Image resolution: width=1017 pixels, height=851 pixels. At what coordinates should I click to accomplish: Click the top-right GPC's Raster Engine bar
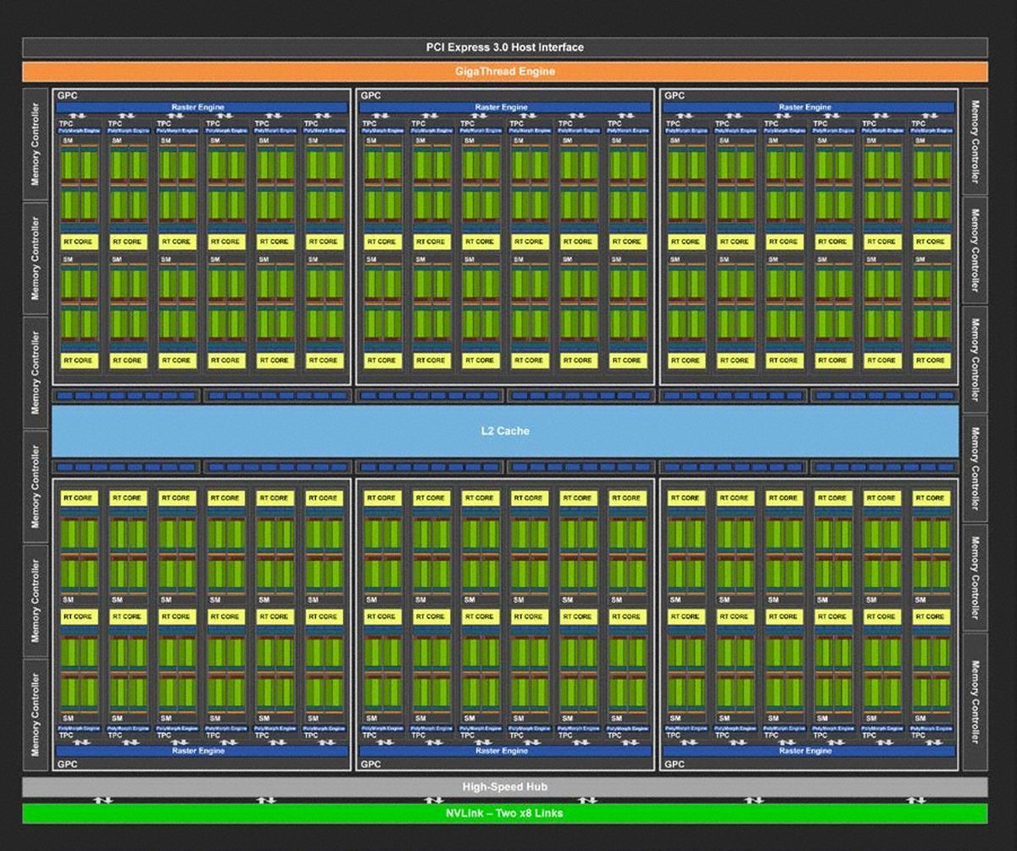click(x=808, y=108)
